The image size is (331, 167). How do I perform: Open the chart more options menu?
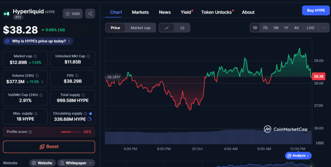(x=323, y=28)
